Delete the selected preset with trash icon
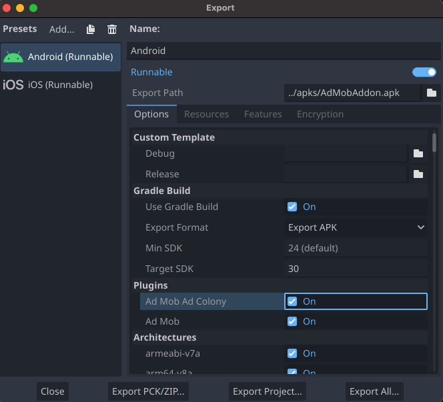 (x=112, y=29)
